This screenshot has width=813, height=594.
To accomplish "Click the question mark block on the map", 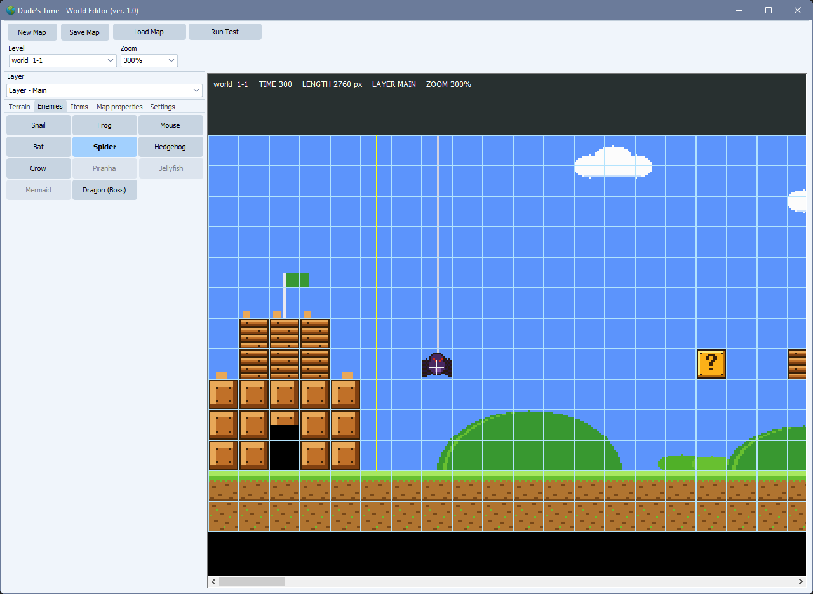I will tap(711, 364).
